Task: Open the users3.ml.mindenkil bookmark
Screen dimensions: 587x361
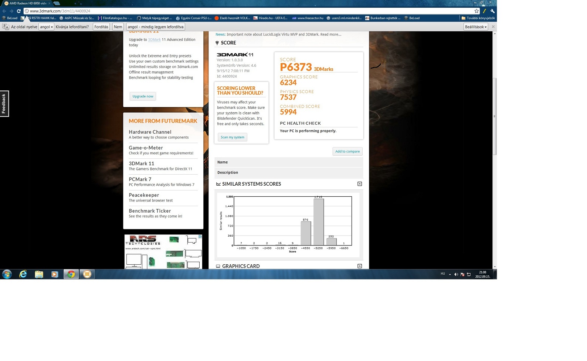Action: click(344, 18)
